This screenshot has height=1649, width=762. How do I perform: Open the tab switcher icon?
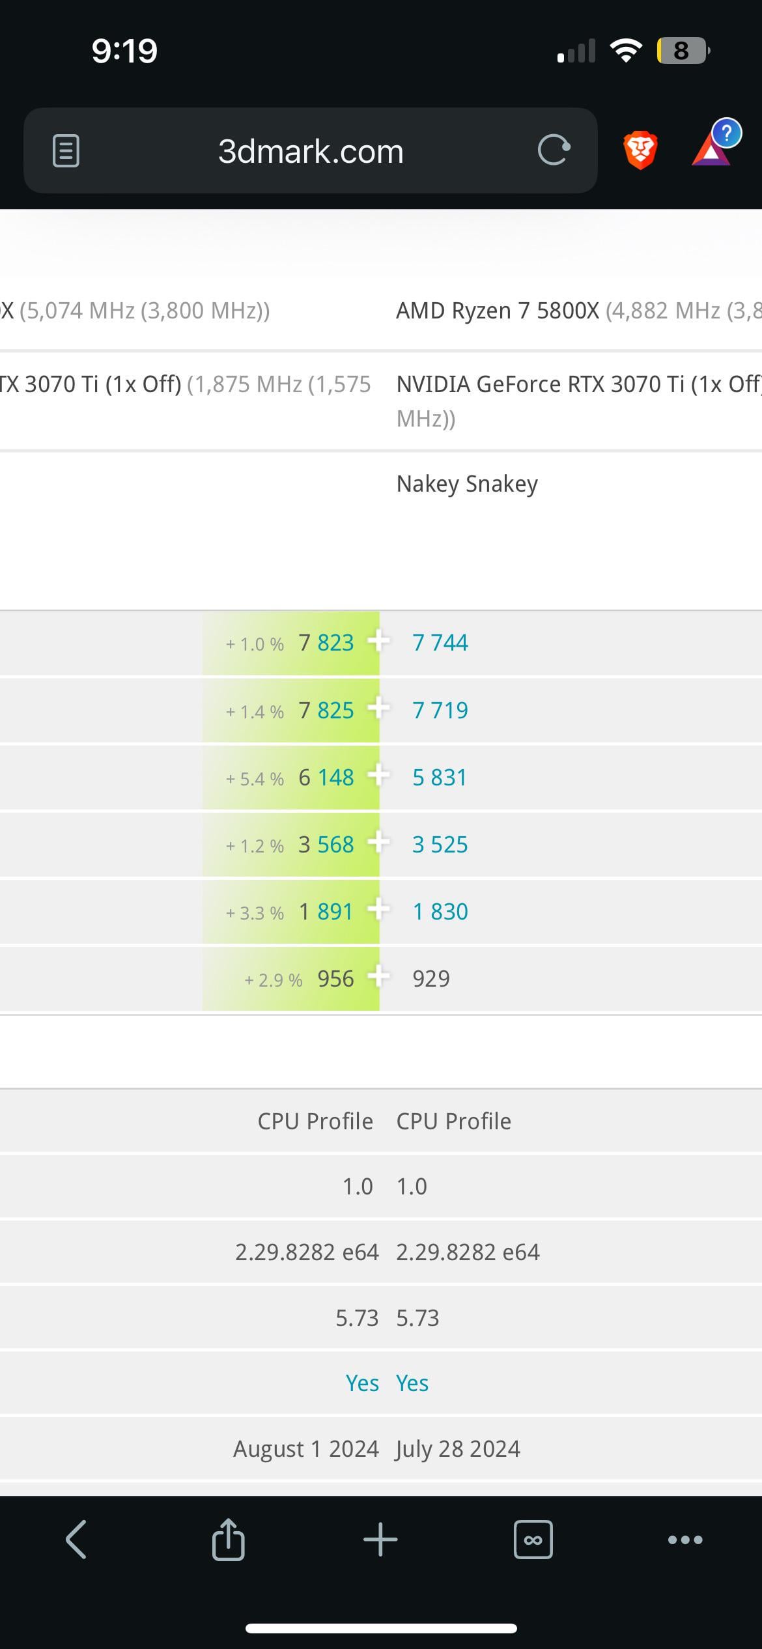pos(533,1540)
